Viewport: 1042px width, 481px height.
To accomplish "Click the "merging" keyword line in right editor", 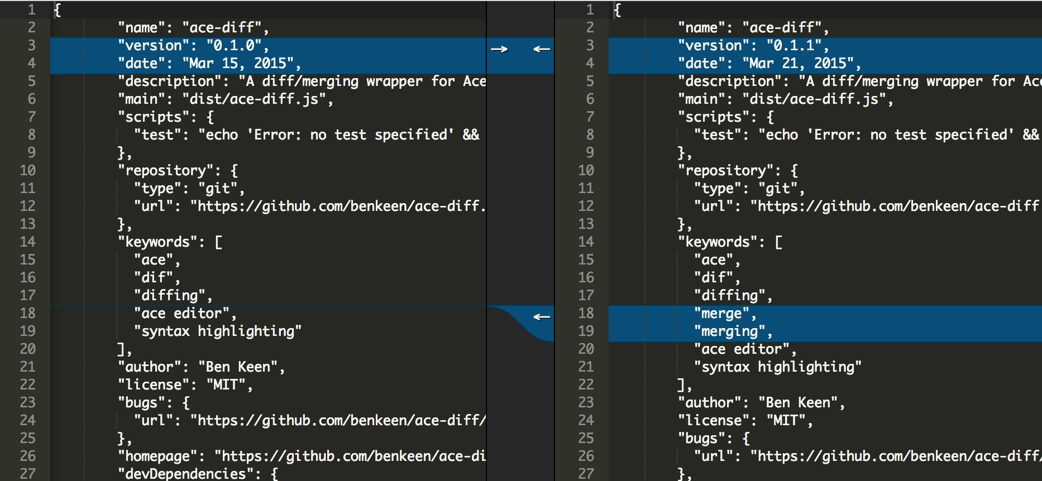I will [x=733, y=331].
